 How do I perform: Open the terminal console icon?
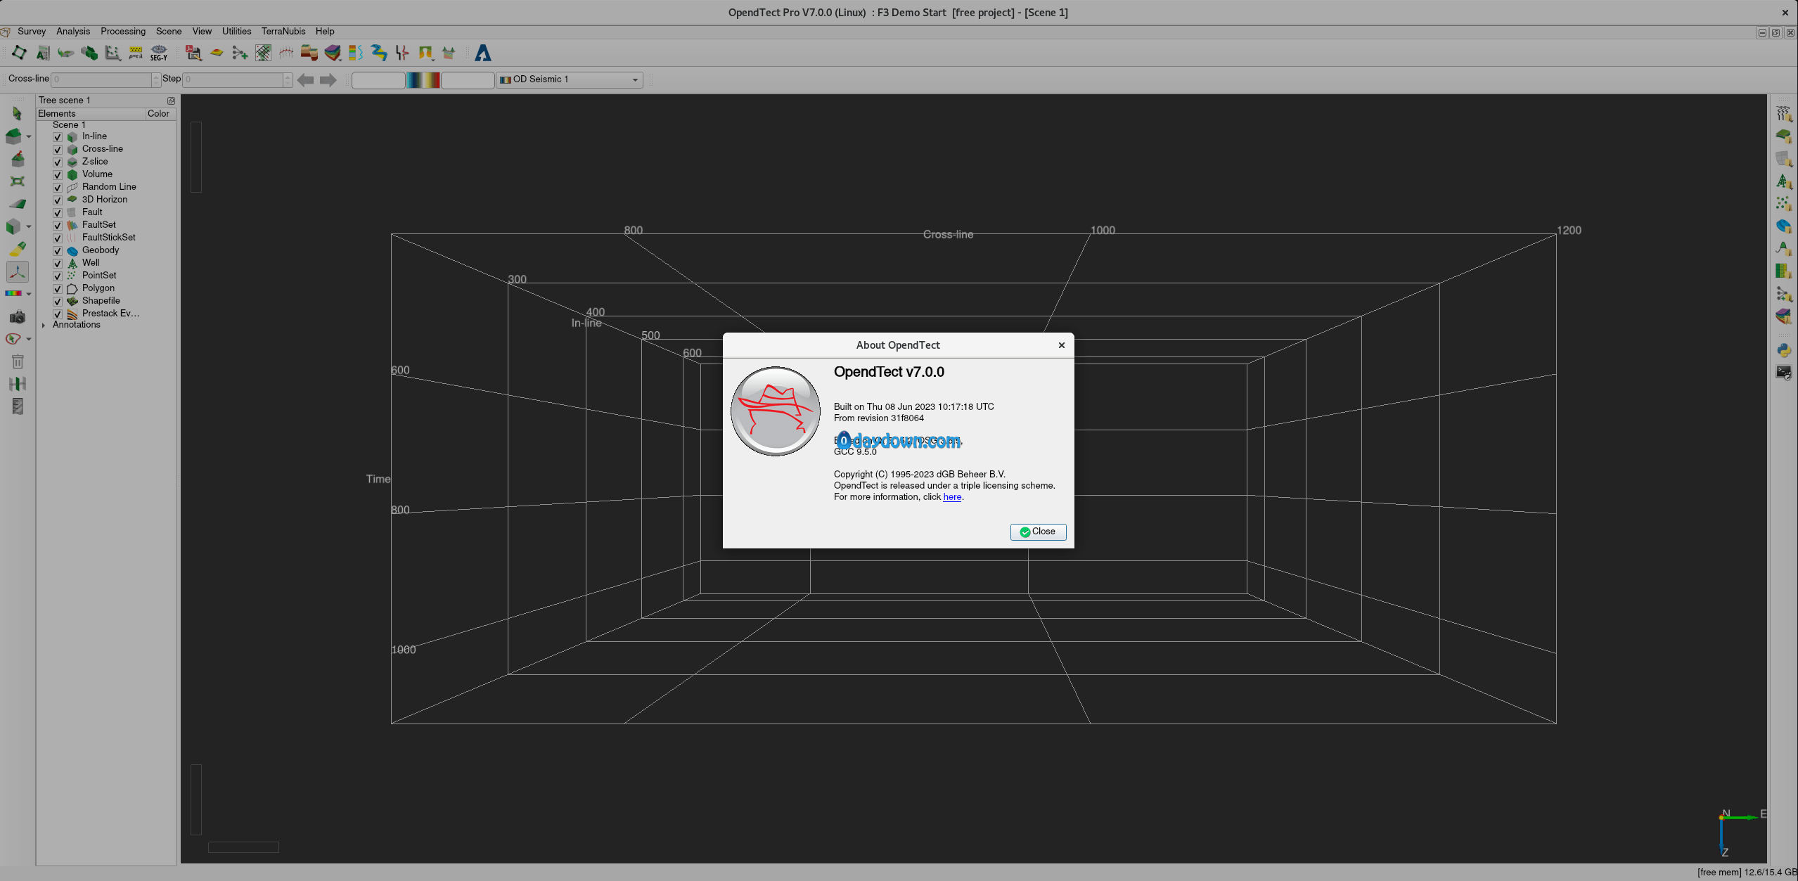click(x=1783, y=373)
